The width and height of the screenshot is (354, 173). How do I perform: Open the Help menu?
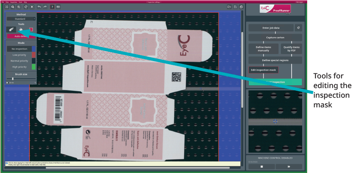coord(25,2)
